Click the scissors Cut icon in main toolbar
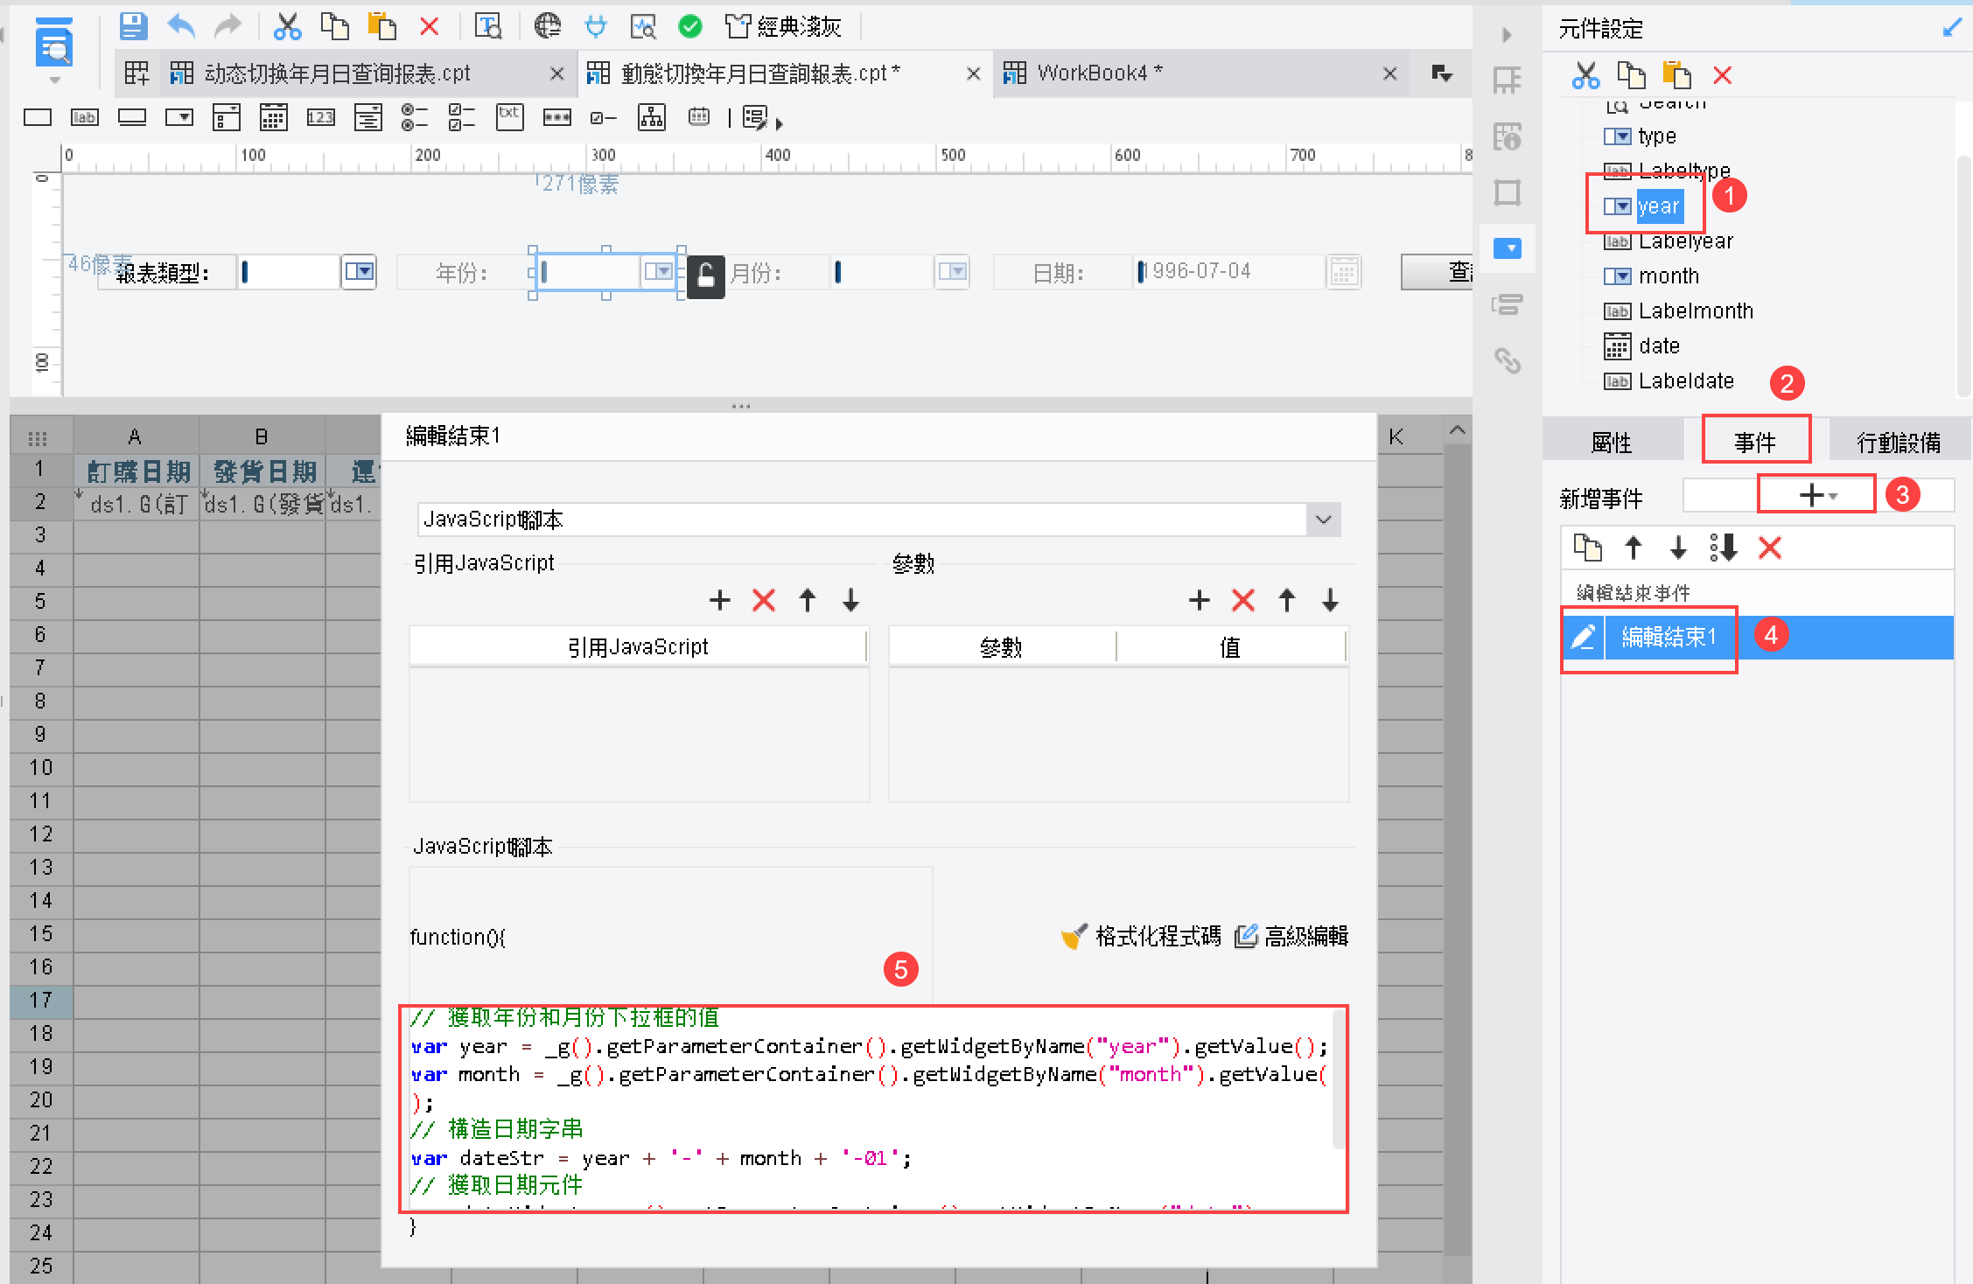This screenshot has width=1973, height=1284. coord(287,26)
